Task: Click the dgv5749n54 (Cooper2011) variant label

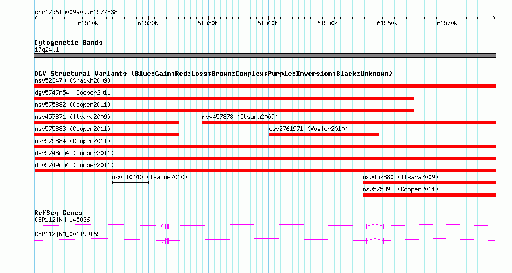Action: pyautogui.click(x=74, y=165)
